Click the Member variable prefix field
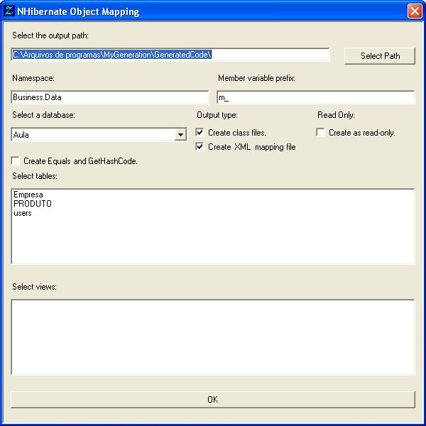The image size is (426, 426). coord(316,97)
